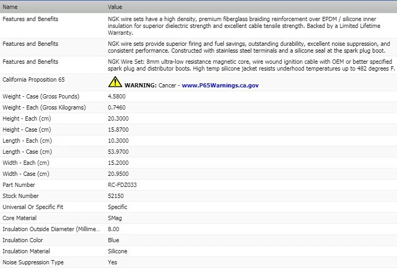Select the fiberglass braiding description text
397x268 pixels.
coord(244,26)
